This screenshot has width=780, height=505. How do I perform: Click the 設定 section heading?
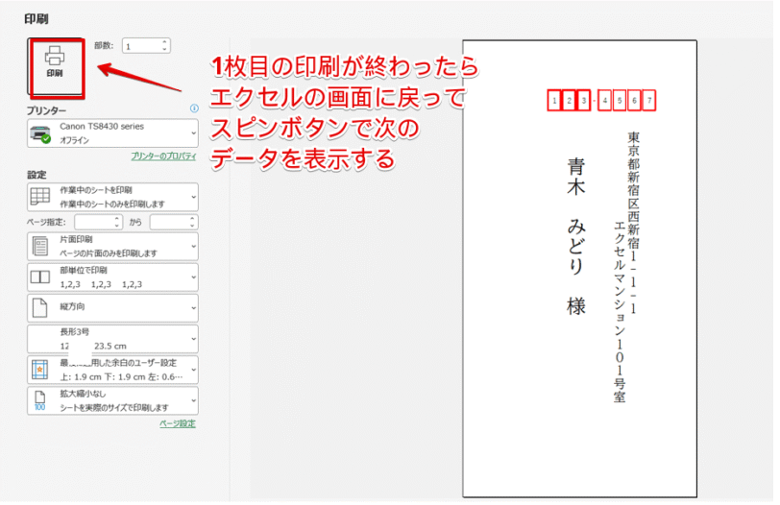click(x=37, y=175)
